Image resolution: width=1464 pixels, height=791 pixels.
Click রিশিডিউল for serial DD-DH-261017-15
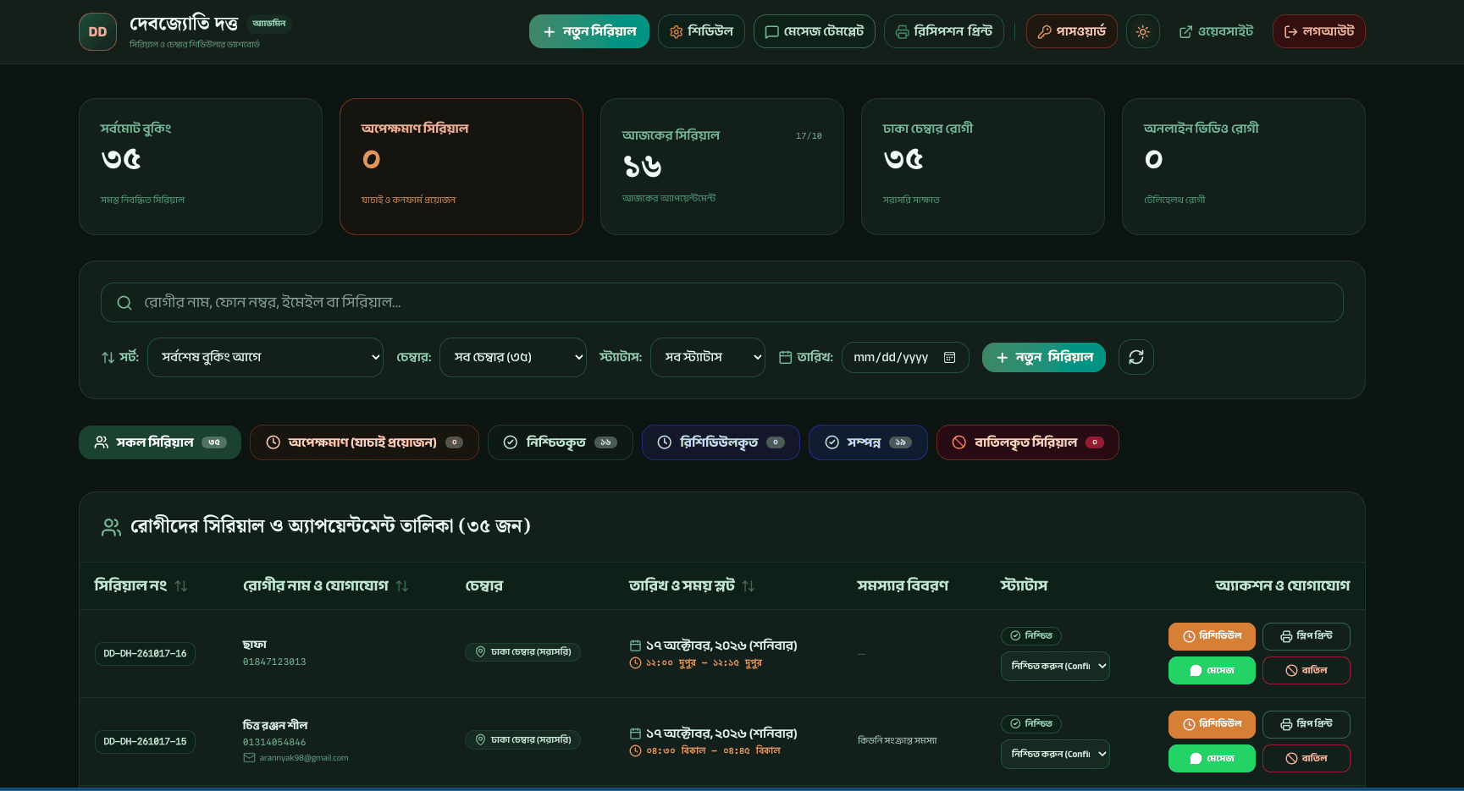[x=1212, y=724]
